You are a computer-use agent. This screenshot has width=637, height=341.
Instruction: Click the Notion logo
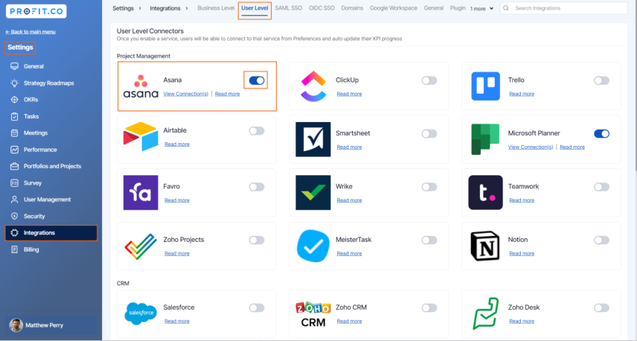coord(485,246)
